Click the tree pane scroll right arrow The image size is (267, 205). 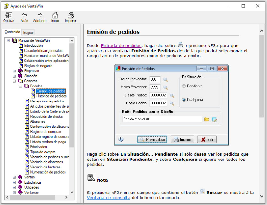(x=66, y=197)
